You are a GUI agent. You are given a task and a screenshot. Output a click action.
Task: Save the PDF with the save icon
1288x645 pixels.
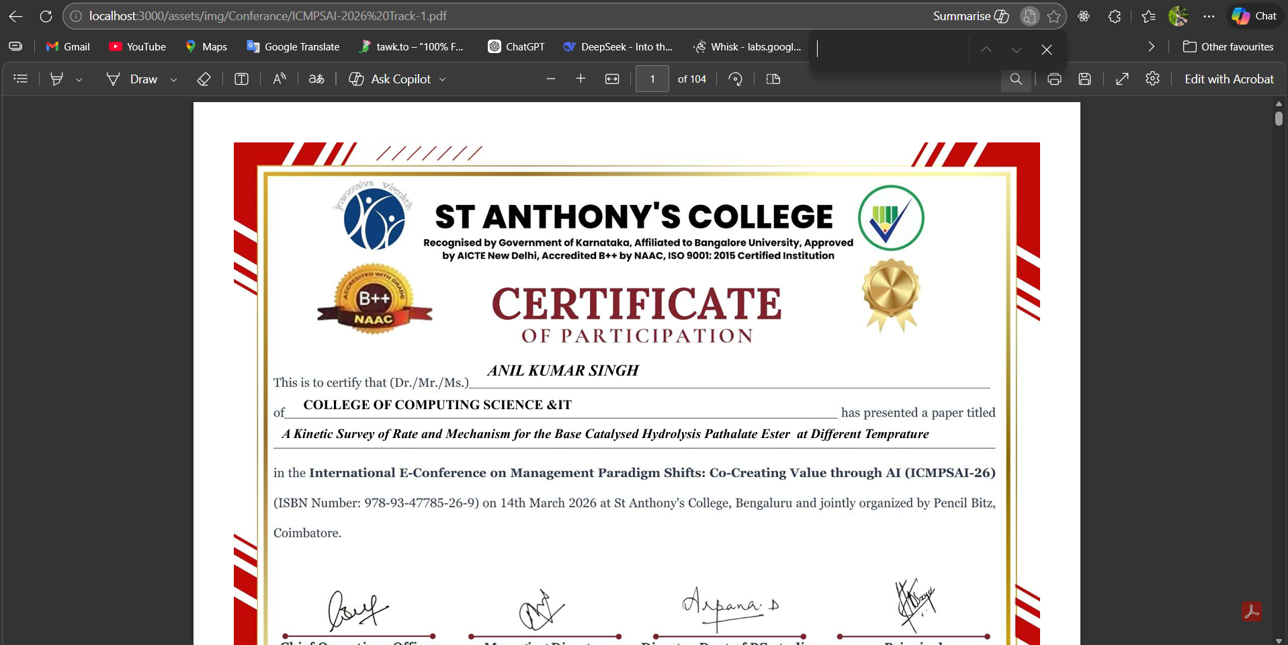click(1084, 79)
